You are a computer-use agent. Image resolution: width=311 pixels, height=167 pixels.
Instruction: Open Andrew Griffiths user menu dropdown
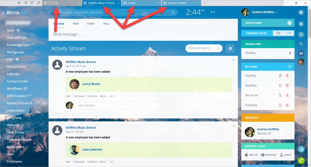point(276,12)
